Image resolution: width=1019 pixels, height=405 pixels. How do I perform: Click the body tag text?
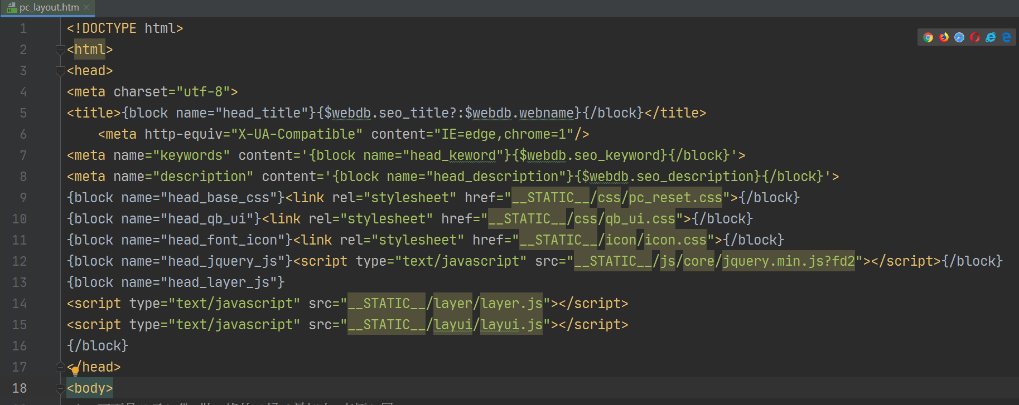(x=90, y=388)
